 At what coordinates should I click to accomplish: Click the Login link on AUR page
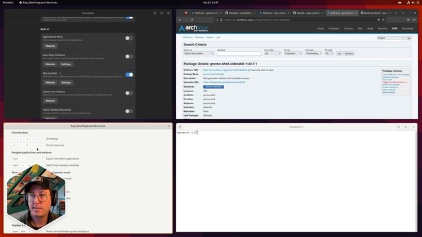218,38
